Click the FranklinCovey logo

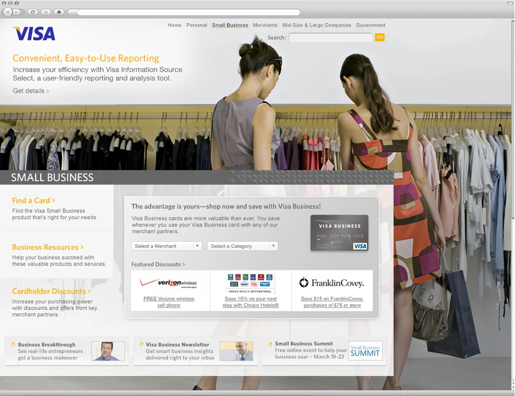point(331,282)
